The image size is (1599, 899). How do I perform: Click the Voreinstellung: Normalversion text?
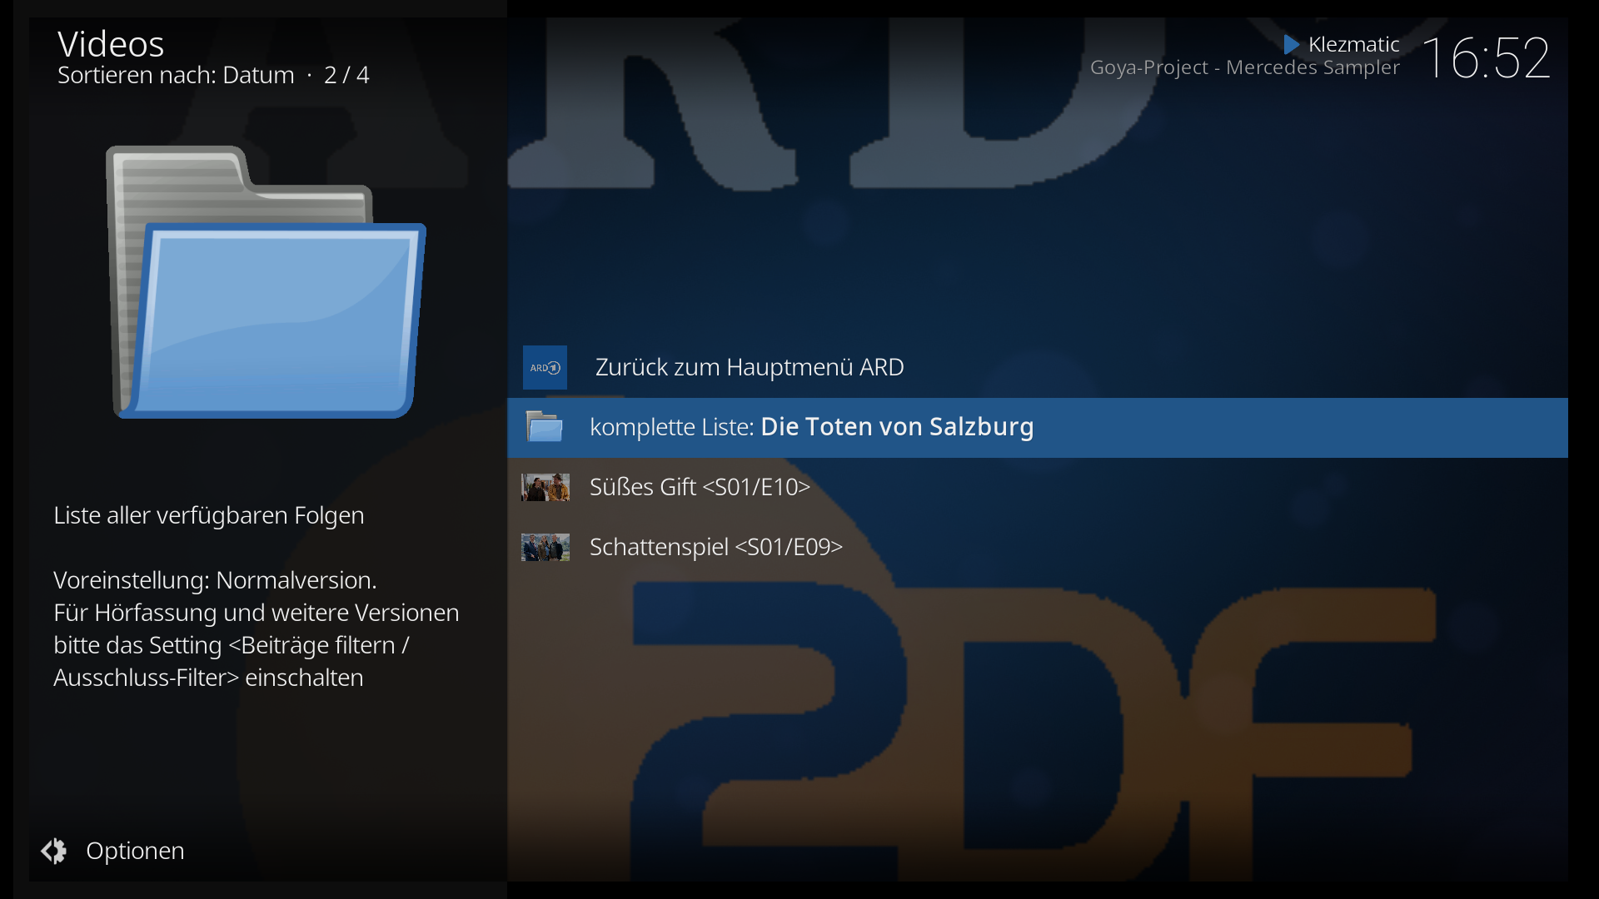[215, 580]
